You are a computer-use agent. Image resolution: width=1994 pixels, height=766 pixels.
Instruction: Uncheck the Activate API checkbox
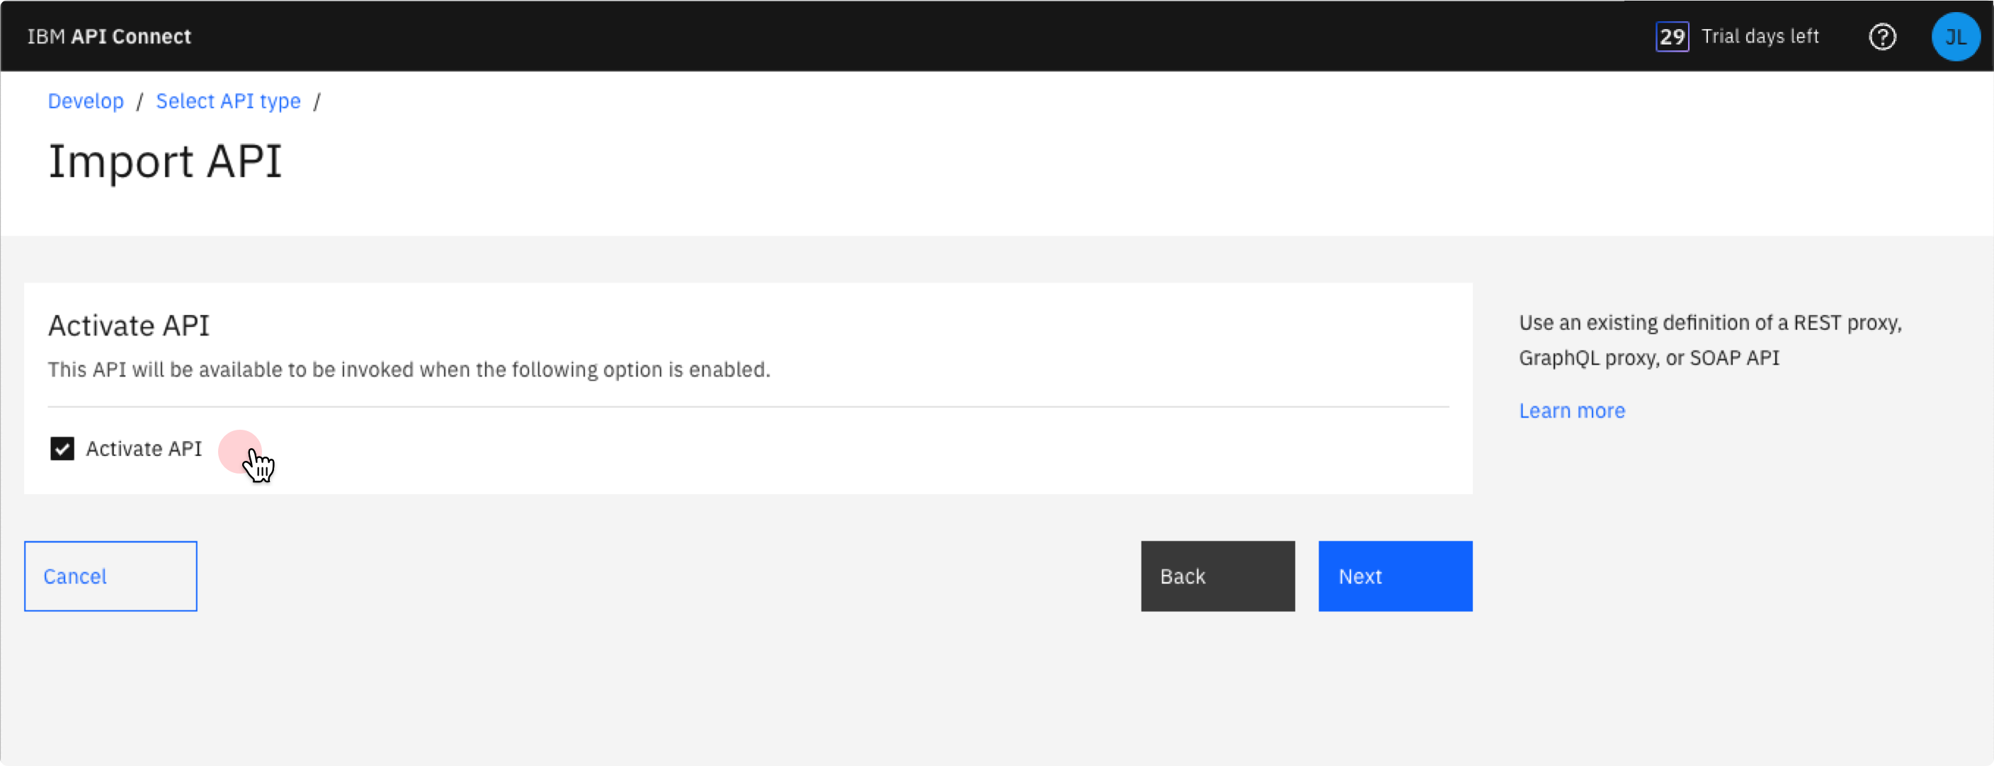pyautogui.click(x=62, y=449)
